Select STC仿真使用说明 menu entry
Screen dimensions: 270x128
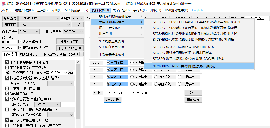[118, 47]
